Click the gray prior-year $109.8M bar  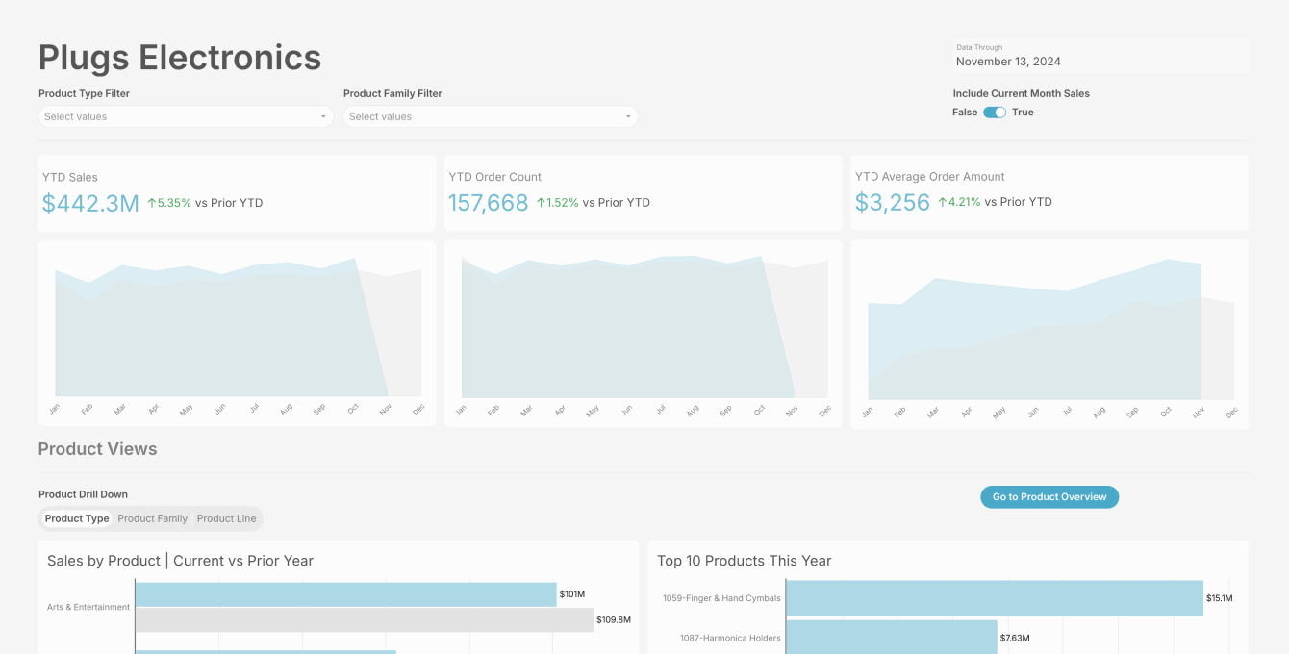coord(365,620)
